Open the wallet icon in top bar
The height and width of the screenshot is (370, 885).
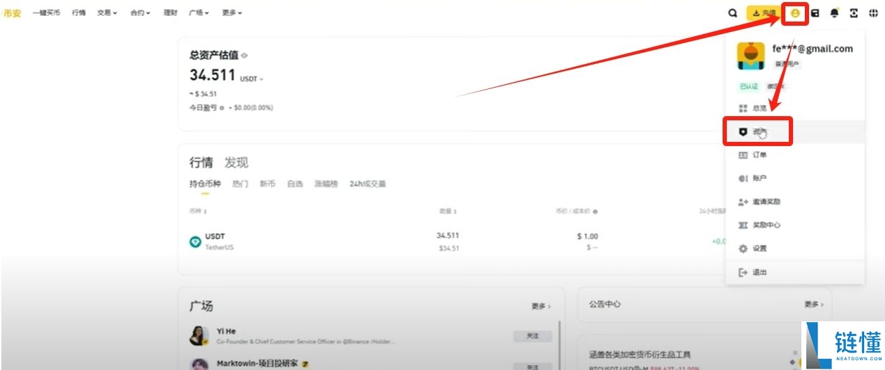[x=815, y=13]
